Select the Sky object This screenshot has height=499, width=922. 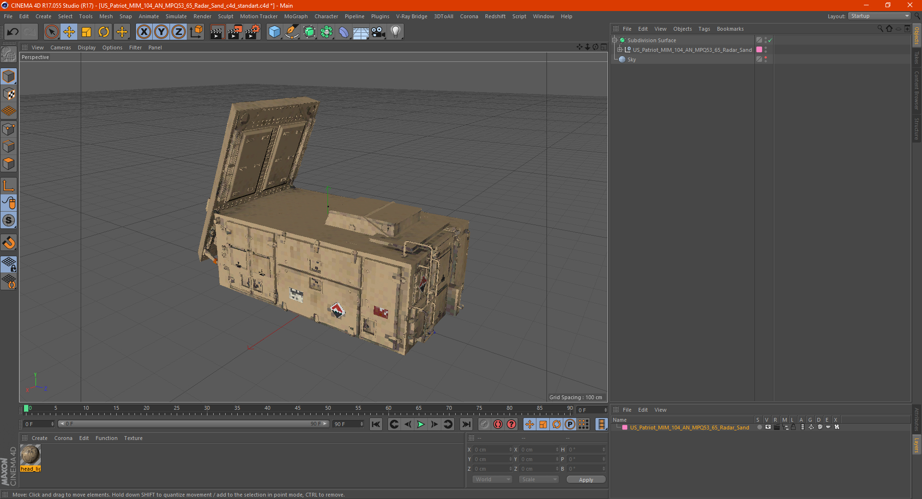pyautogui.click(x=631, y=59)
